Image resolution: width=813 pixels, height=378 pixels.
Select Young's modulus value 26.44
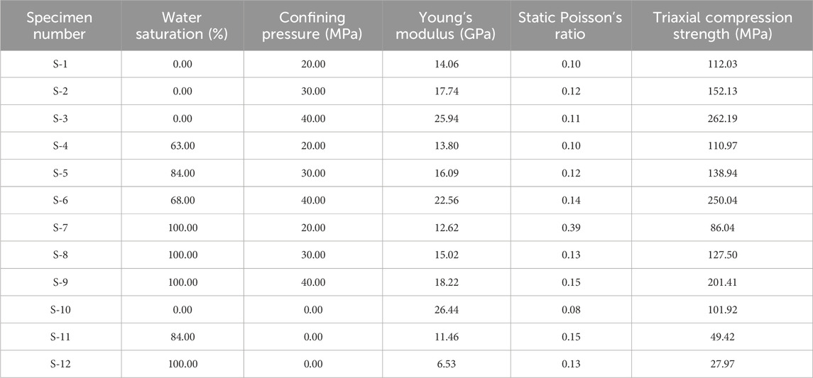point(447,310)
